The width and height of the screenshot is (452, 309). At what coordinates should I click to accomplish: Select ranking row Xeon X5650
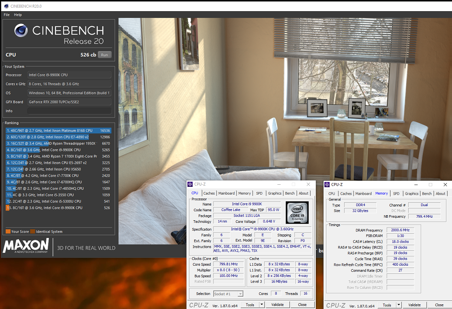(x=58, y=169)
